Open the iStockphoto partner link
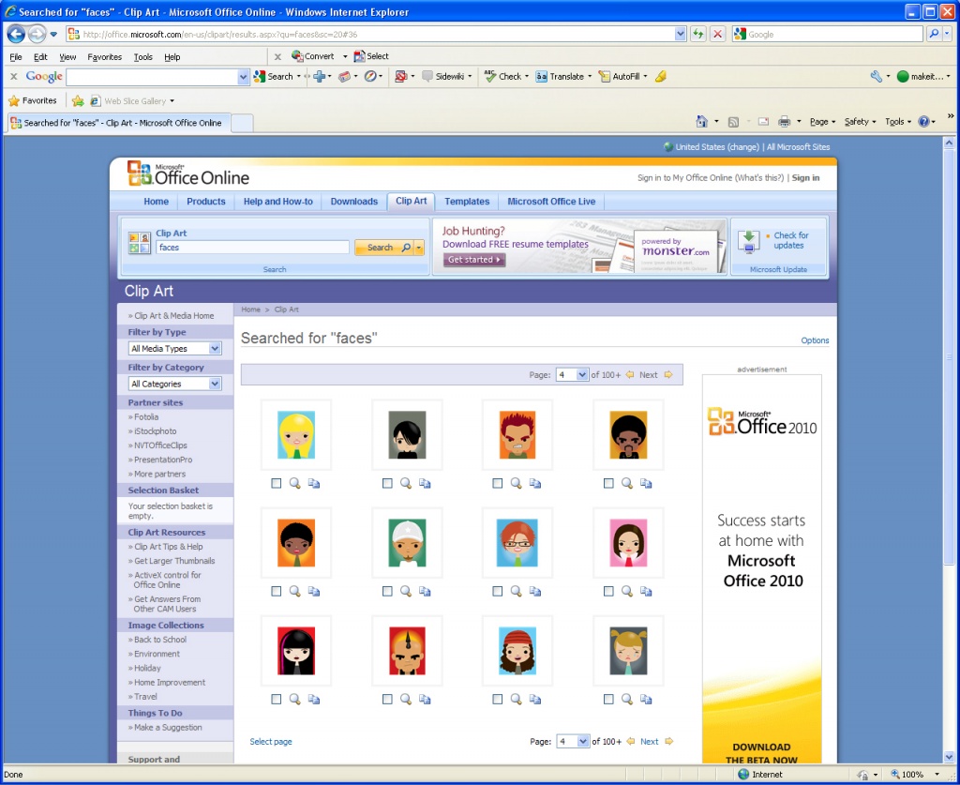The width and height of the screenshot is (960, 785). click(x=155, y=431)
